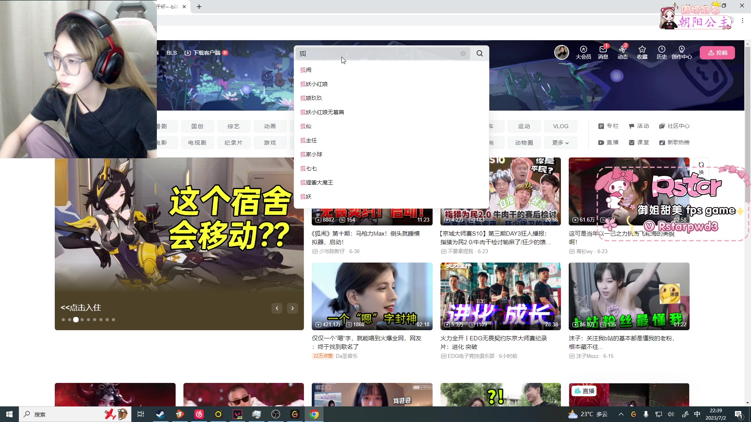Choose suggestion 狐娘玖玖

[x=392, y=98]
